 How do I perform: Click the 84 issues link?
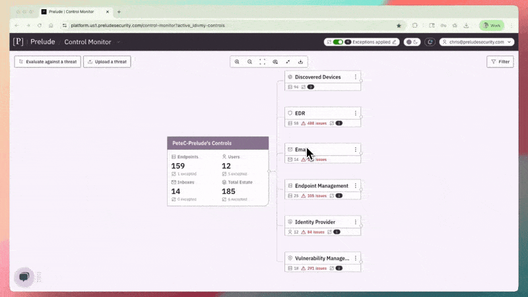[316, 232]
